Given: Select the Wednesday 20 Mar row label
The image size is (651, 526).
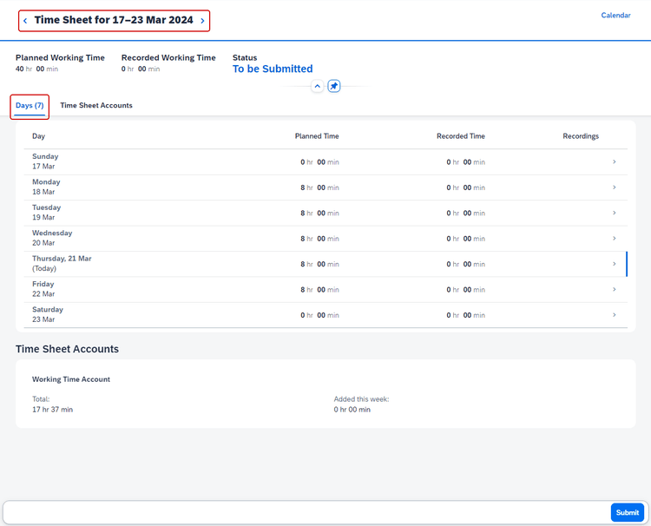Looking at the screenshot, I should pyautogui.click(x=52, y=238).
